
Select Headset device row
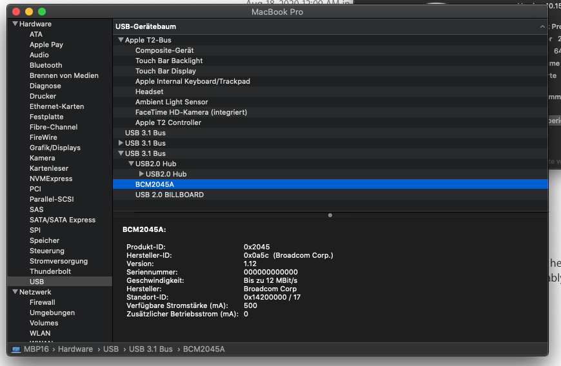330,92
